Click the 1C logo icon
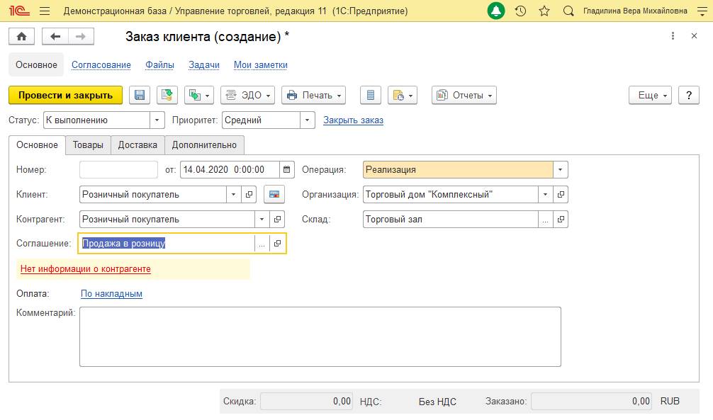This screenshot has height=420, width=713. 18,11
